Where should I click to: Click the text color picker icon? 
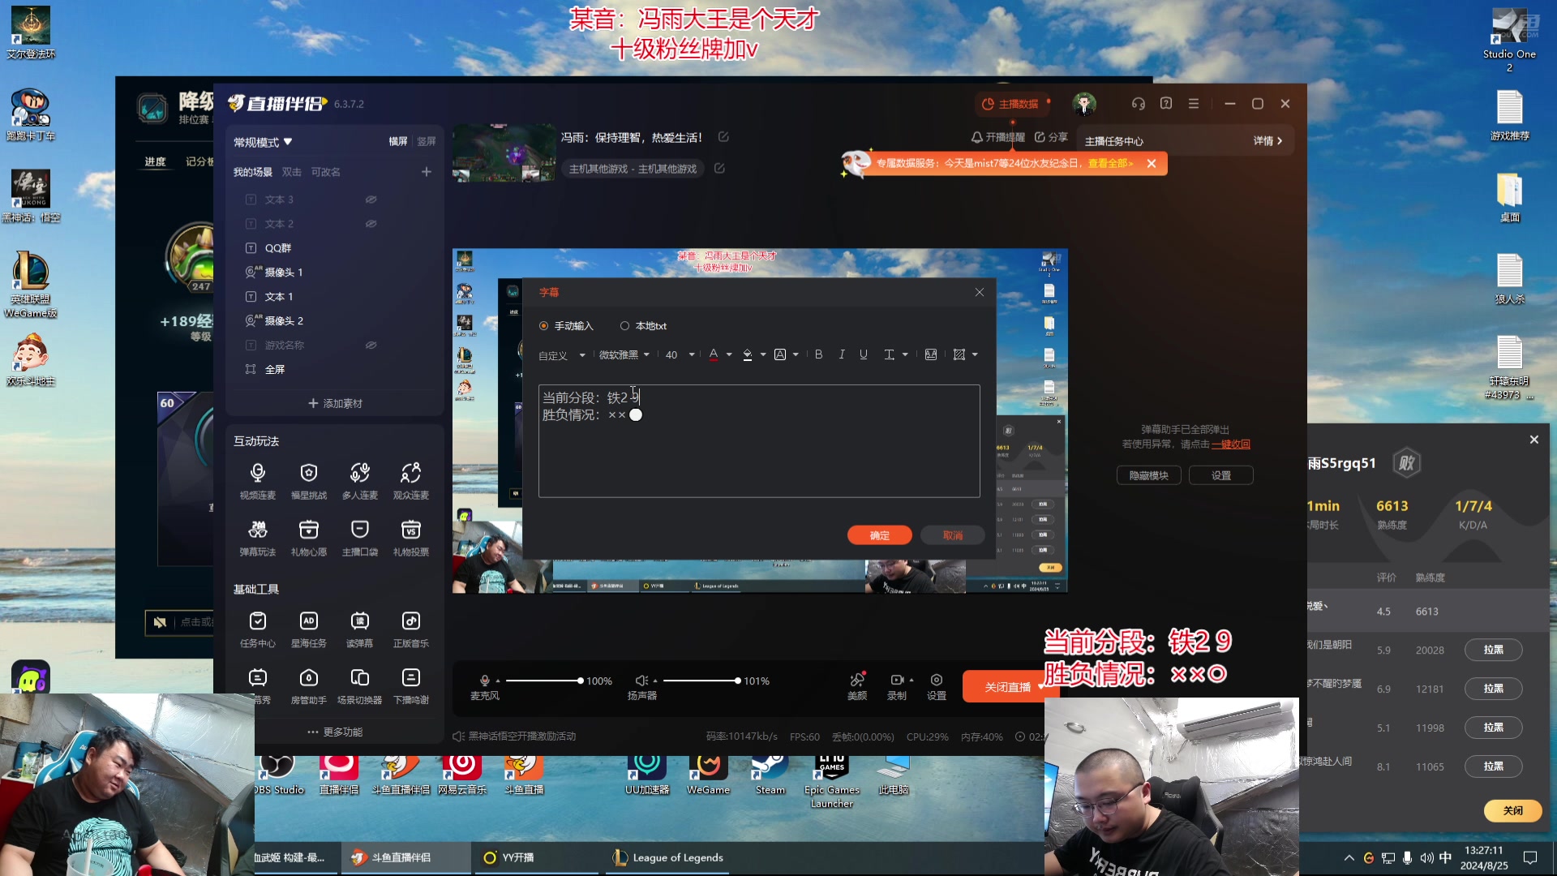pos(712,355)
